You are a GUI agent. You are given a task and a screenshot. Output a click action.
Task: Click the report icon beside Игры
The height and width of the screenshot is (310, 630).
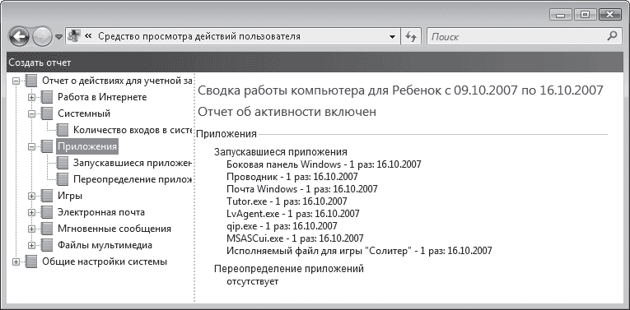tap(47, 196)
